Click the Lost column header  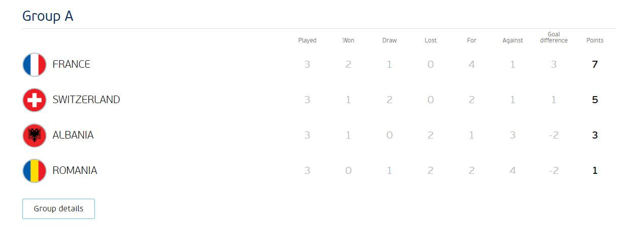(431, 40)
